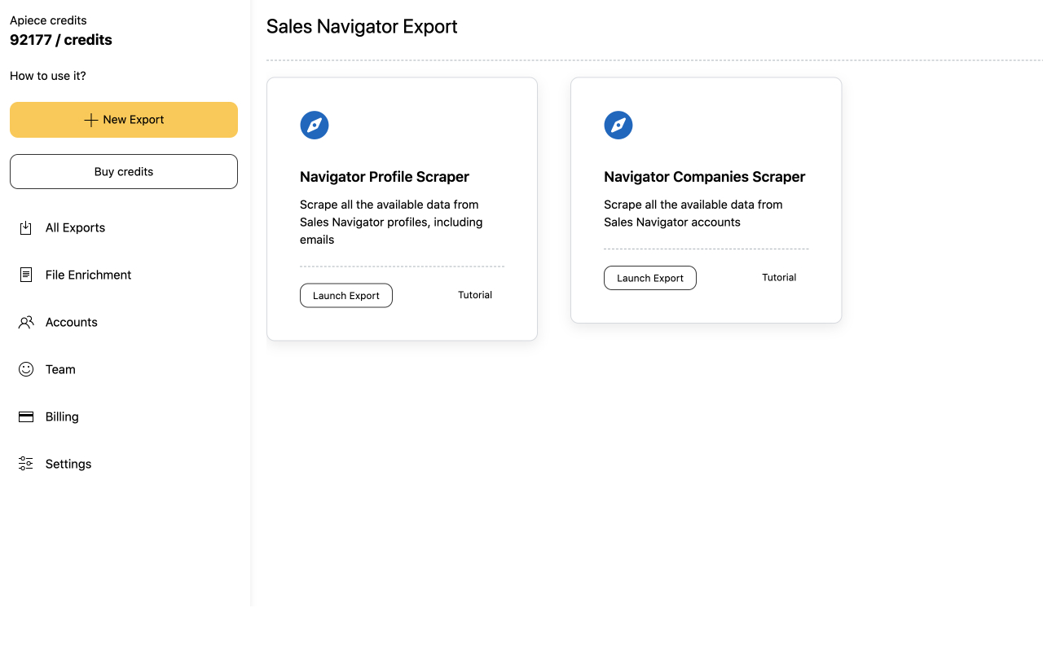
Task: Open the File Enrichment section
Action: click(88, 275)
